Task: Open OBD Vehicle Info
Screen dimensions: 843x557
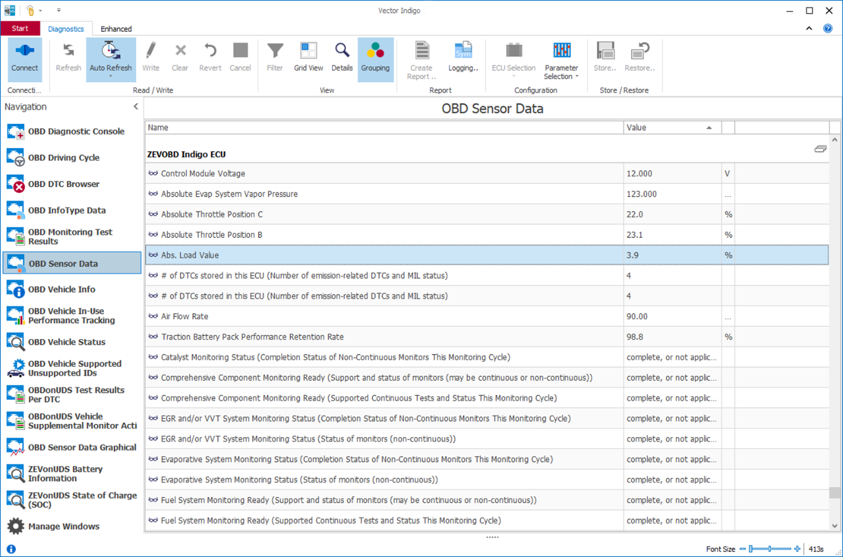Action: pos(72,289)
